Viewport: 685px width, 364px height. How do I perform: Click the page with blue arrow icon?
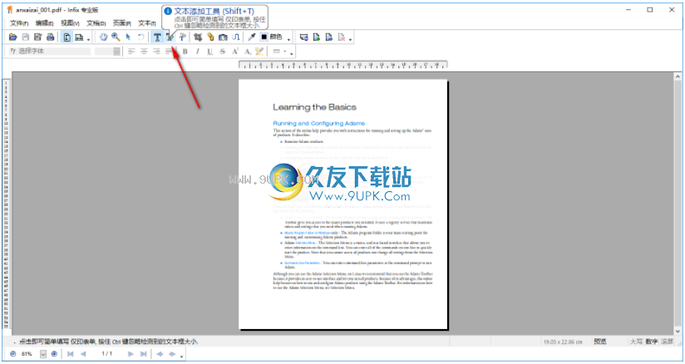pos(329,37)
